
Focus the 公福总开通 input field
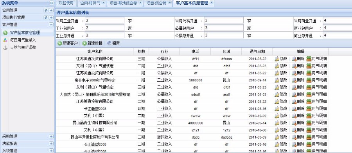(224, 35)
